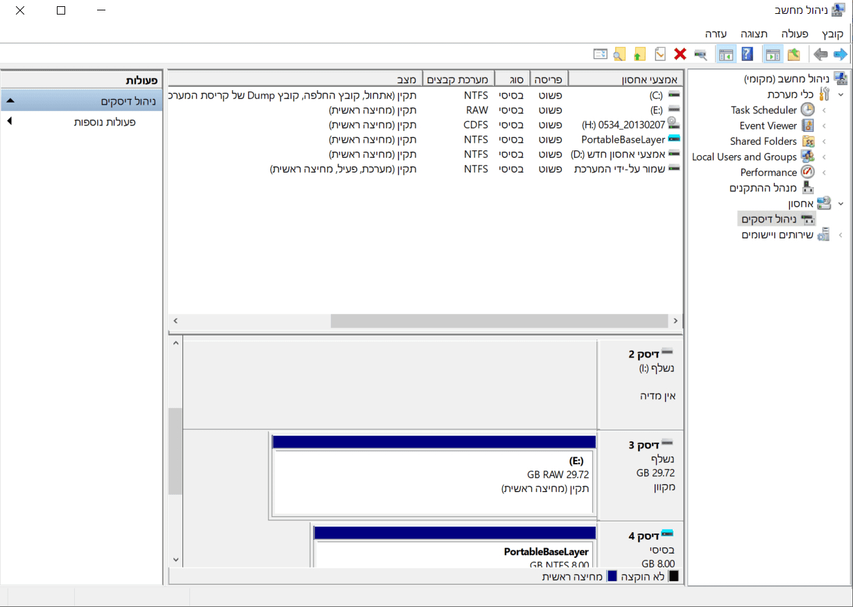Click the volume list horizontal scrollbar thumb

tap(498, 321)
